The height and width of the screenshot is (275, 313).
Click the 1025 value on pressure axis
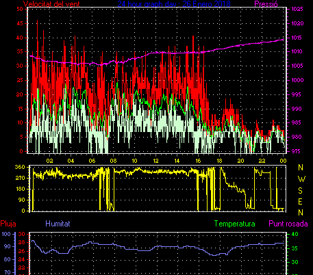click(297, 9)
